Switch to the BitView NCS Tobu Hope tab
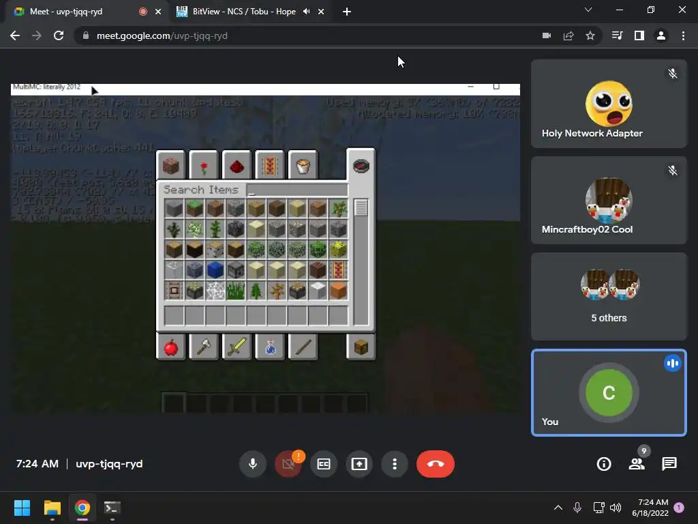Image resolution: width=698 pixels, height=524 pixels. point(244,12)
